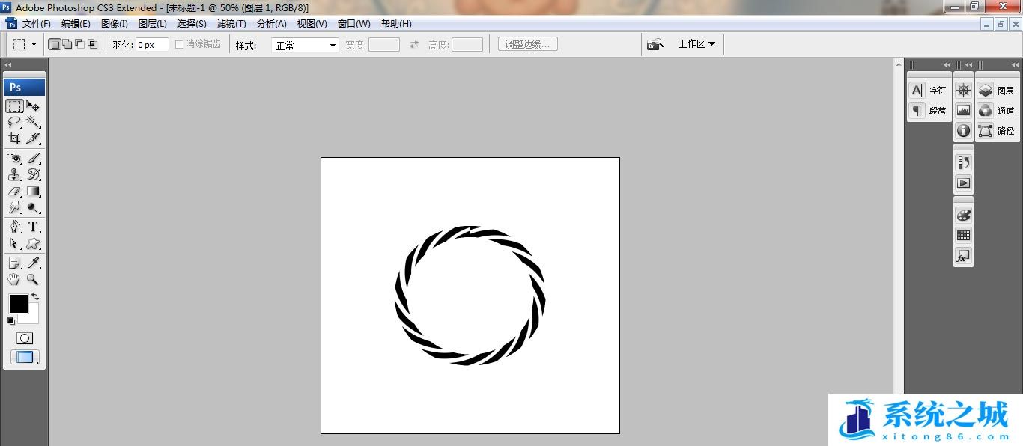This screenshot has height=446, width=1023.
Task: Select the Magic Wand tool
Action: pyautogui.click(x=33, y=122)
